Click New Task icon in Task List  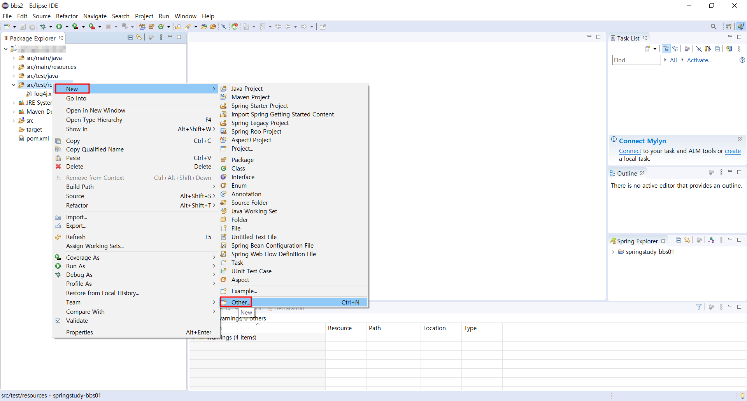point(647,49)
